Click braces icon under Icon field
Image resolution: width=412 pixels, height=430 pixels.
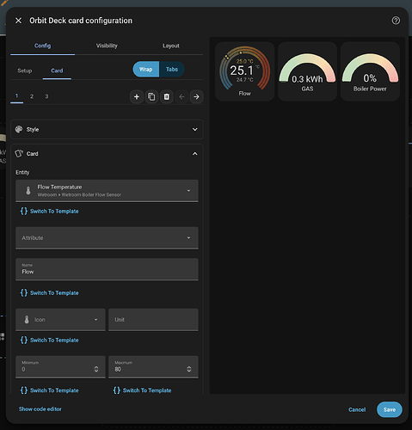24,340
